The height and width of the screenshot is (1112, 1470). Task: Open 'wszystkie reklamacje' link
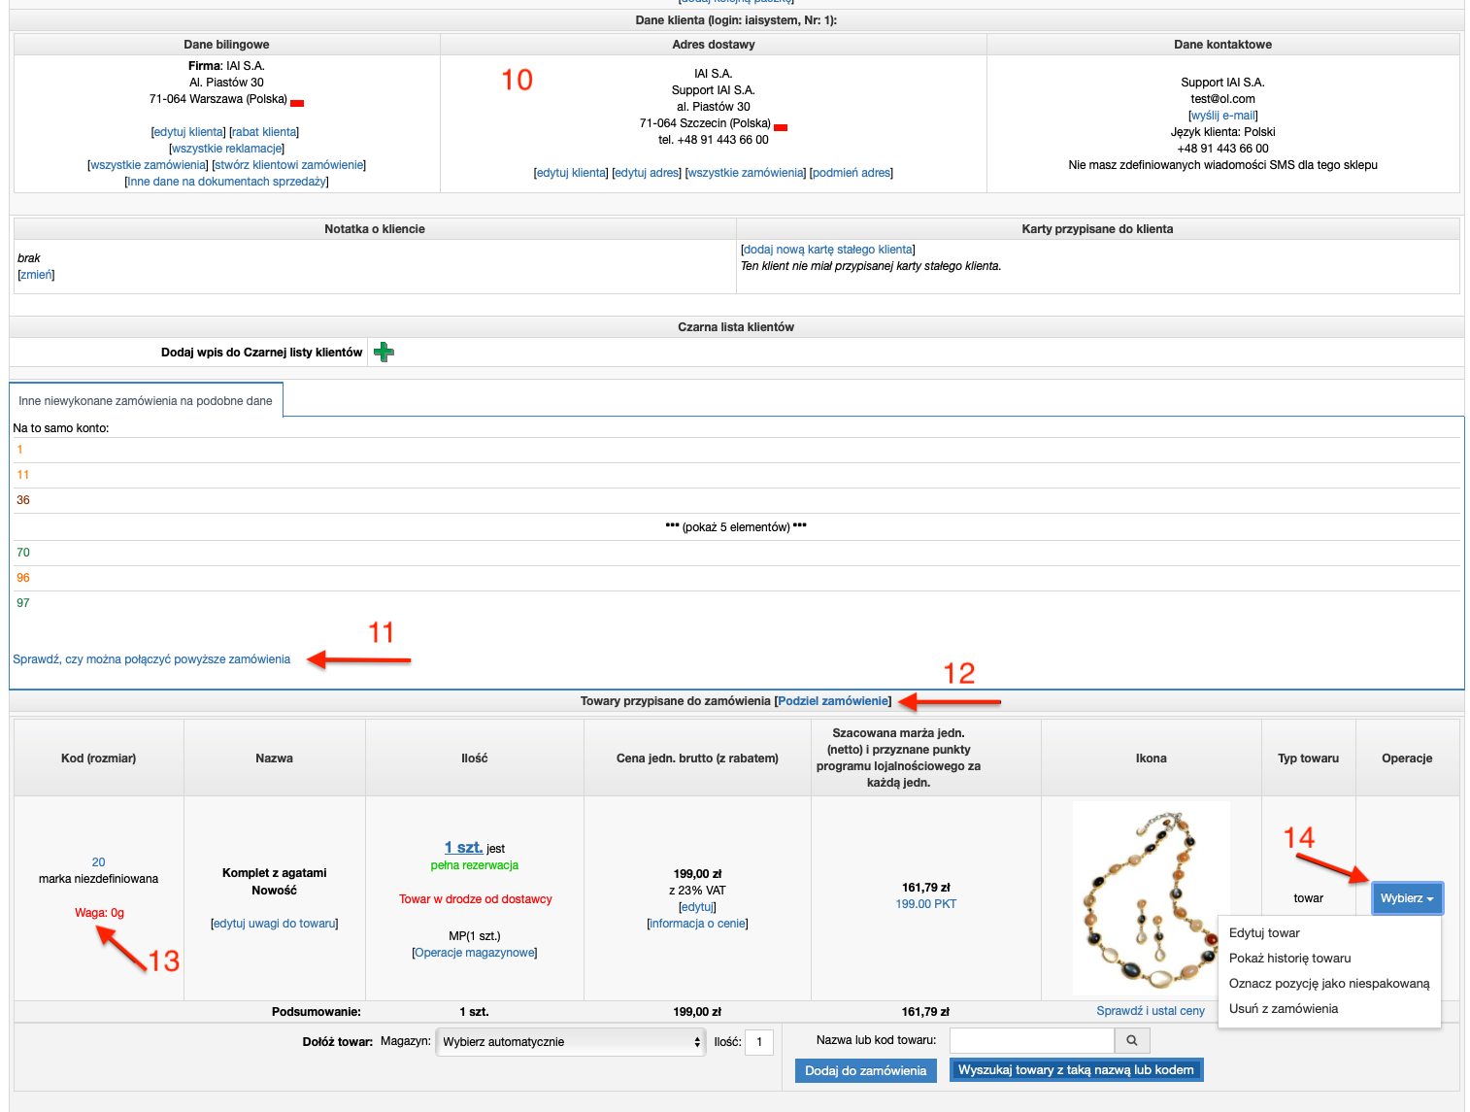click(227, 149)
